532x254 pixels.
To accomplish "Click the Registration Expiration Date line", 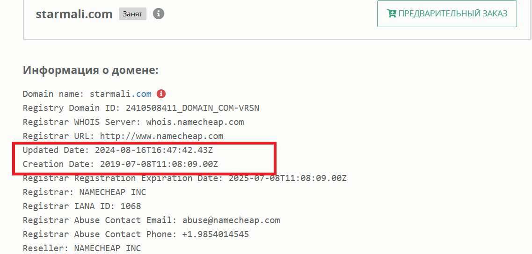I will point(184,178).
